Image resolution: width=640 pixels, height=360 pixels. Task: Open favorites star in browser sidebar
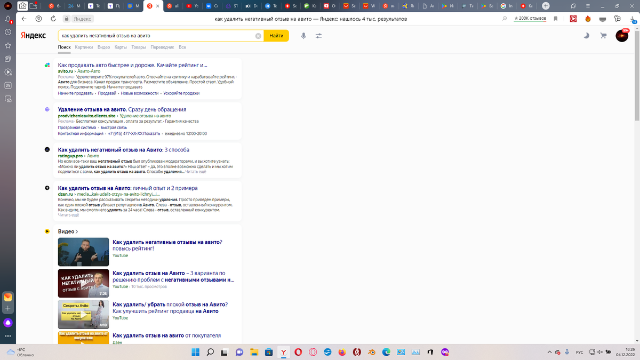pyautogui.click(x=8, y=46)
